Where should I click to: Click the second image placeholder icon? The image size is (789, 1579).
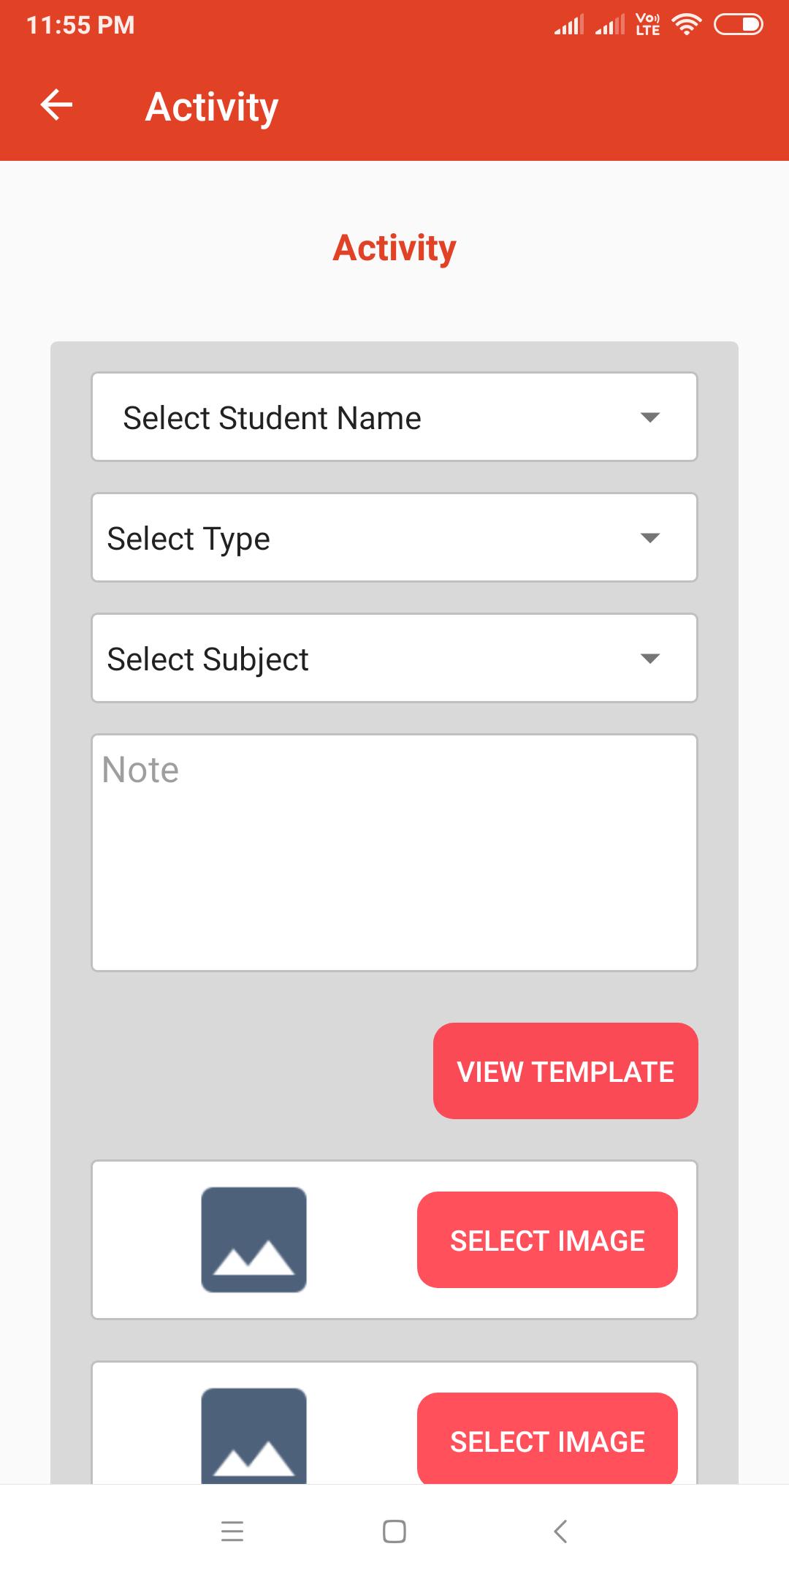point(254,1436)
